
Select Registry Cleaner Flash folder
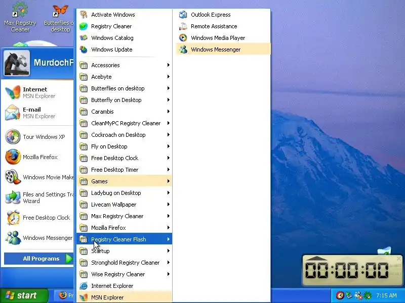pyautogui.click(x=124, y=239)
